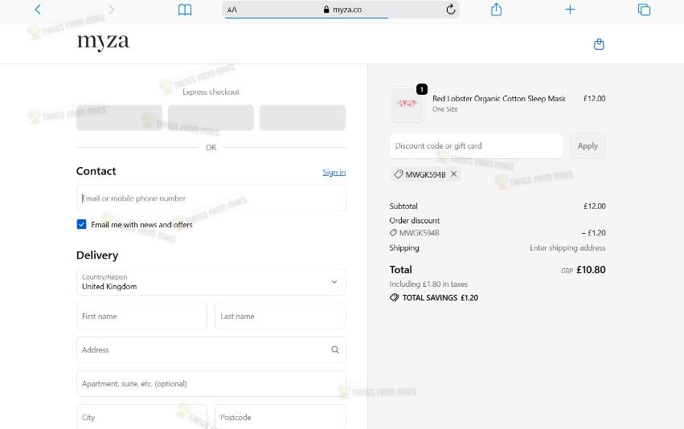Focus the Discount code or gift card field

pyautogui.click(x=476, y=146)
